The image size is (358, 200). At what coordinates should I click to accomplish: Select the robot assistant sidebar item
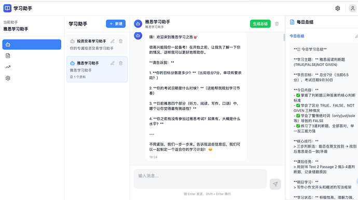(x=32, y=44)
